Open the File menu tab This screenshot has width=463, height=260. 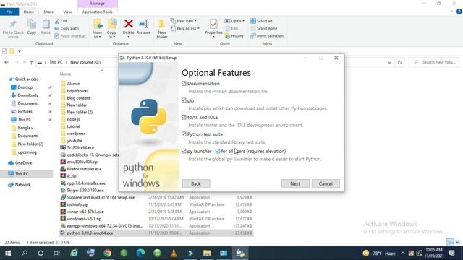[9, 12]
